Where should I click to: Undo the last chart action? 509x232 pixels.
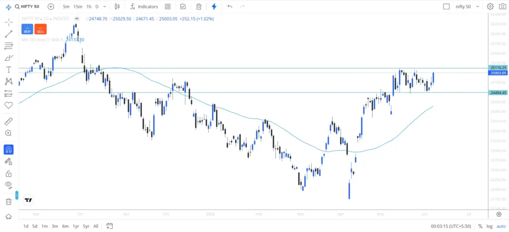[x=230, y=6]
